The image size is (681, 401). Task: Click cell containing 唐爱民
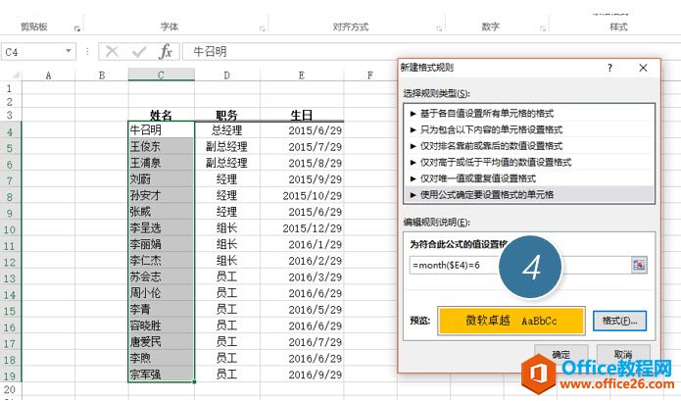[x=161, y=342]
